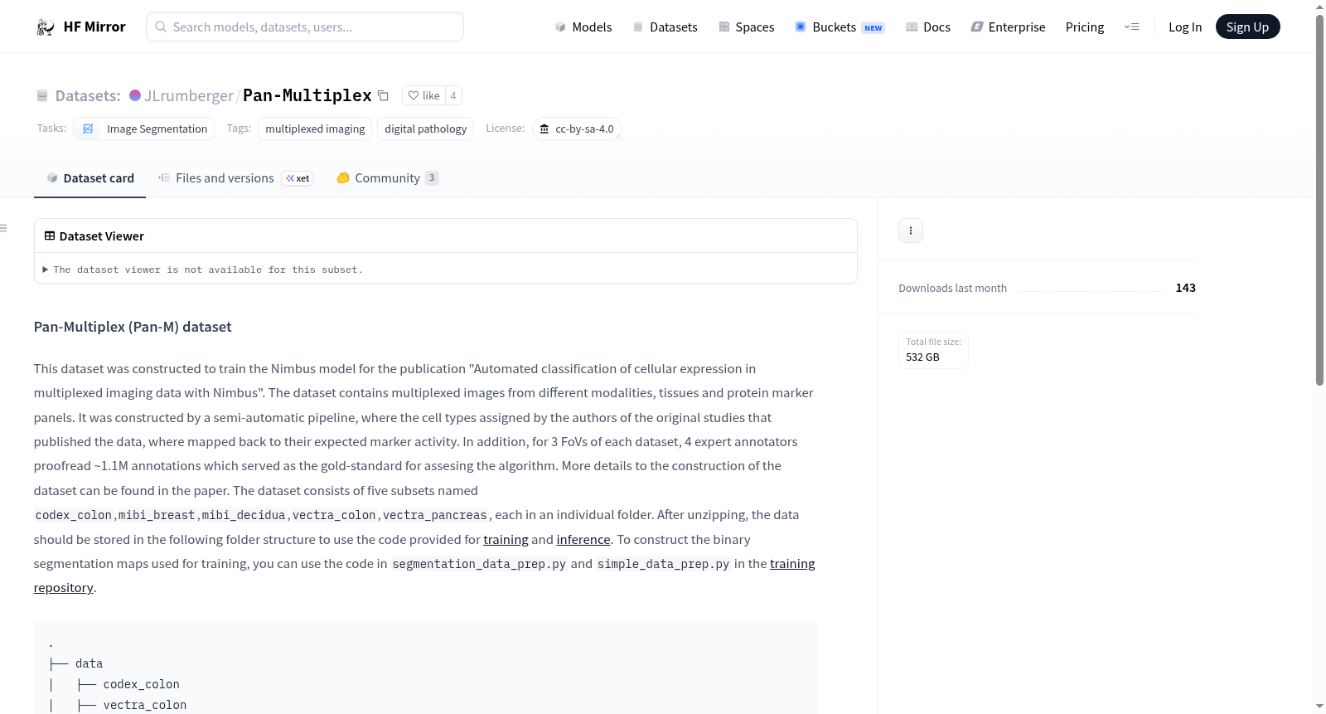Click the xet badge on Files tab
This screenshot has height=714, width=1326.
tap(298, 178)
